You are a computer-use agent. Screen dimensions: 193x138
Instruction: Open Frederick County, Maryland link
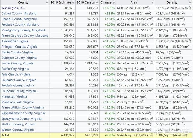20,24
